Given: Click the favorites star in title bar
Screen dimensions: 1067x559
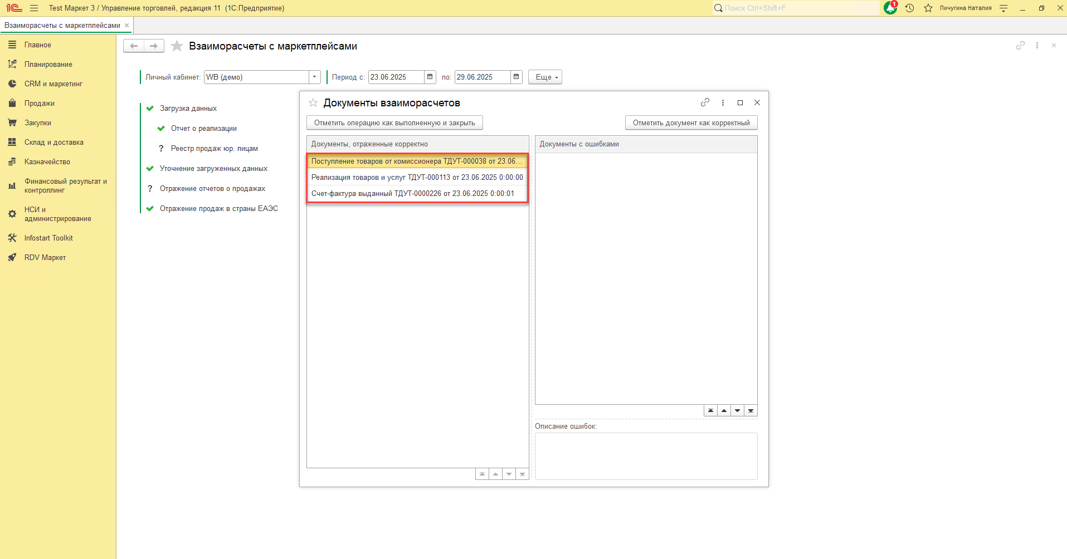Looking at the screenshot, I should (x=928, y=8).
